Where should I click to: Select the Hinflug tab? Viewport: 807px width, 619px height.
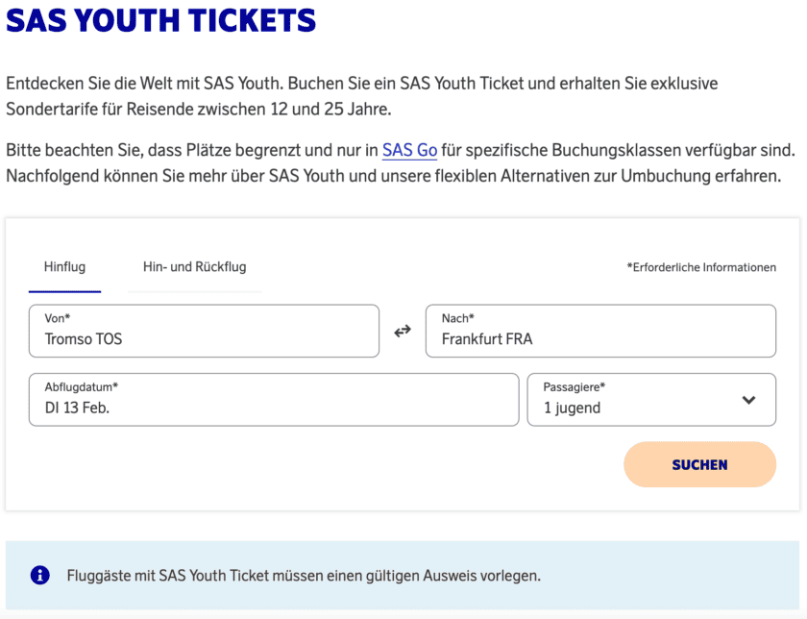(64, 267)
